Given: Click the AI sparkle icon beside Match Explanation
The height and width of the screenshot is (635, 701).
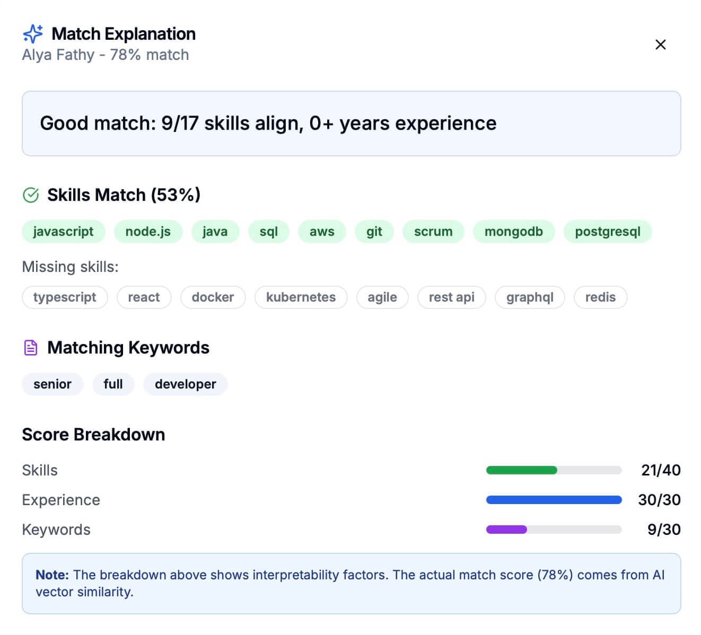Looking at the screenshot, I should click(33, 33).
